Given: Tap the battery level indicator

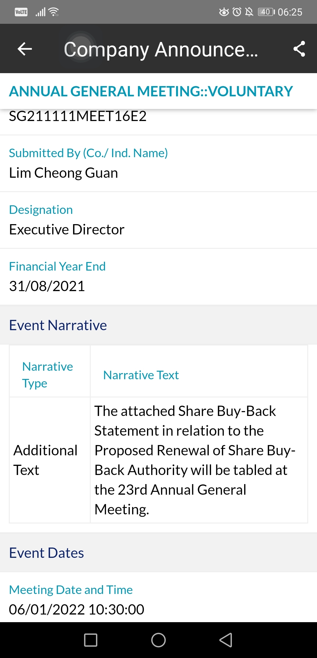Looking at the screenshot, I should (266, 12).
